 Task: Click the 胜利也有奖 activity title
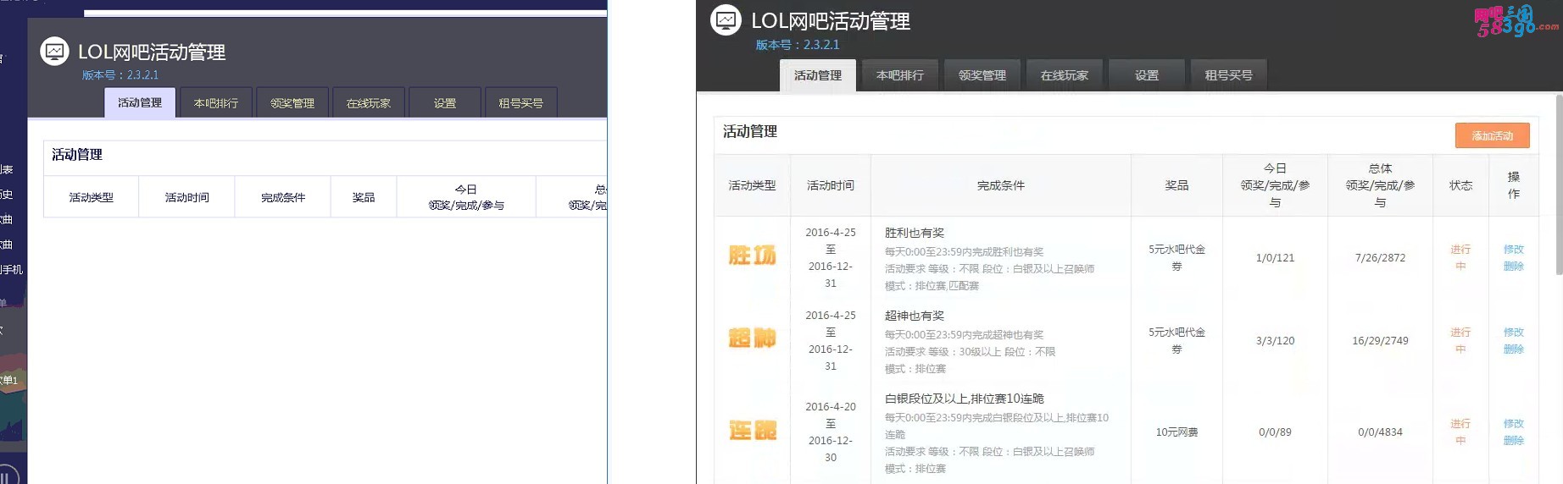coord(915,233)
